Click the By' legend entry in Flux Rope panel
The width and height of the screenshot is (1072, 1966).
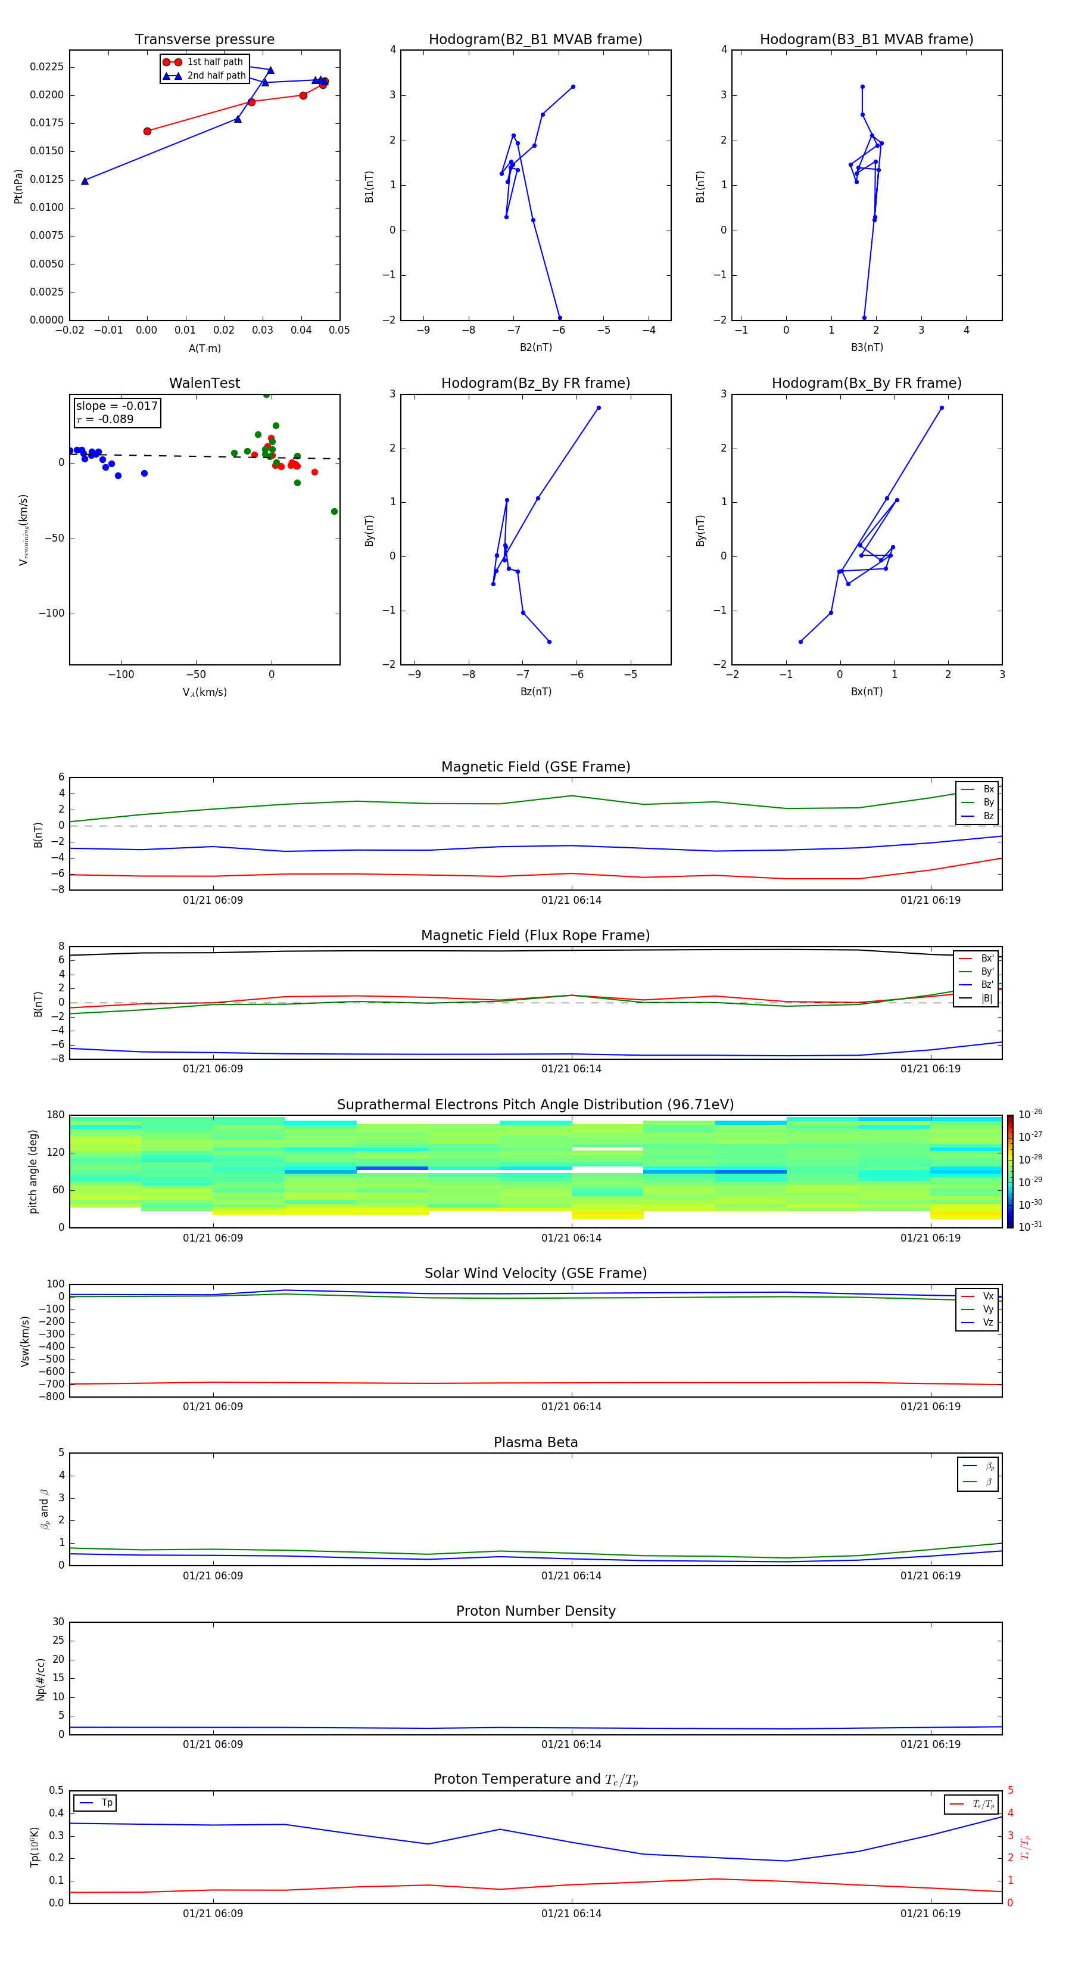click(977, 972)
